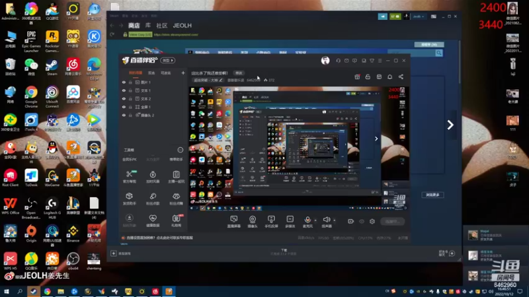Open the Steam 商店 tab
This screenshot has width=529, height=297.
(x=134, y=25)
